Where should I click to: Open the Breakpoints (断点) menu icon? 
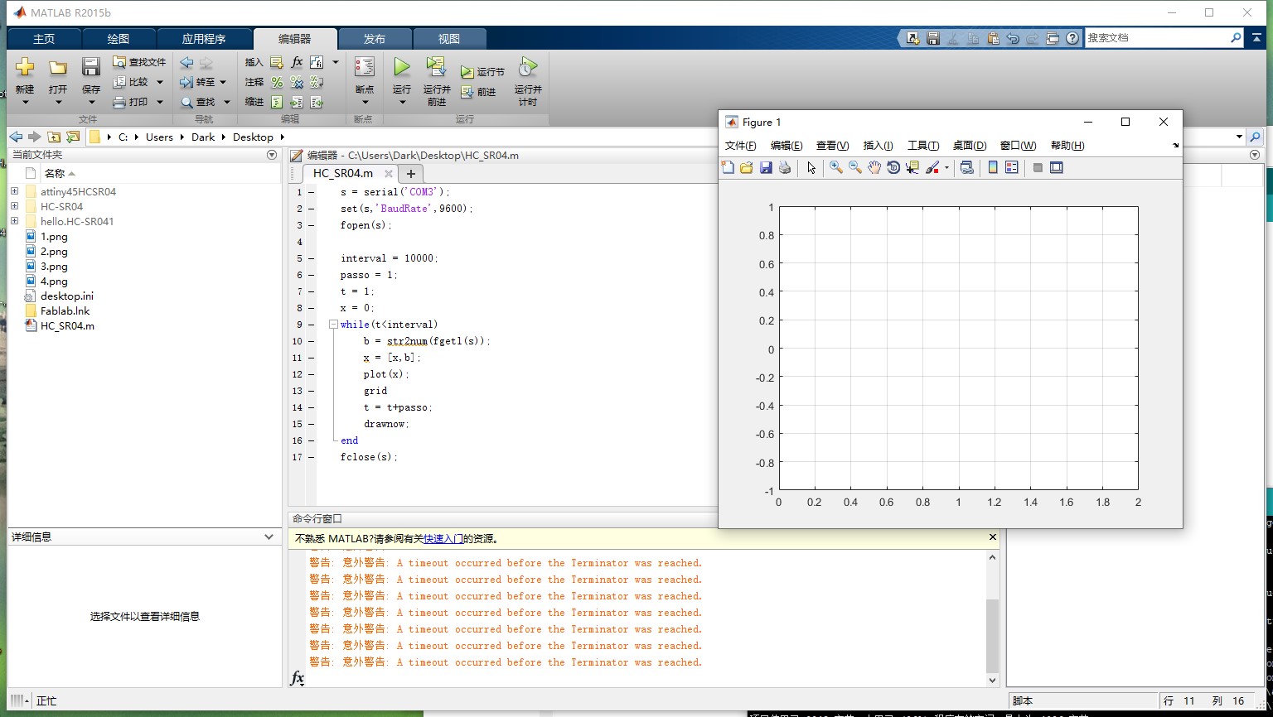click(x=365, y=67)
